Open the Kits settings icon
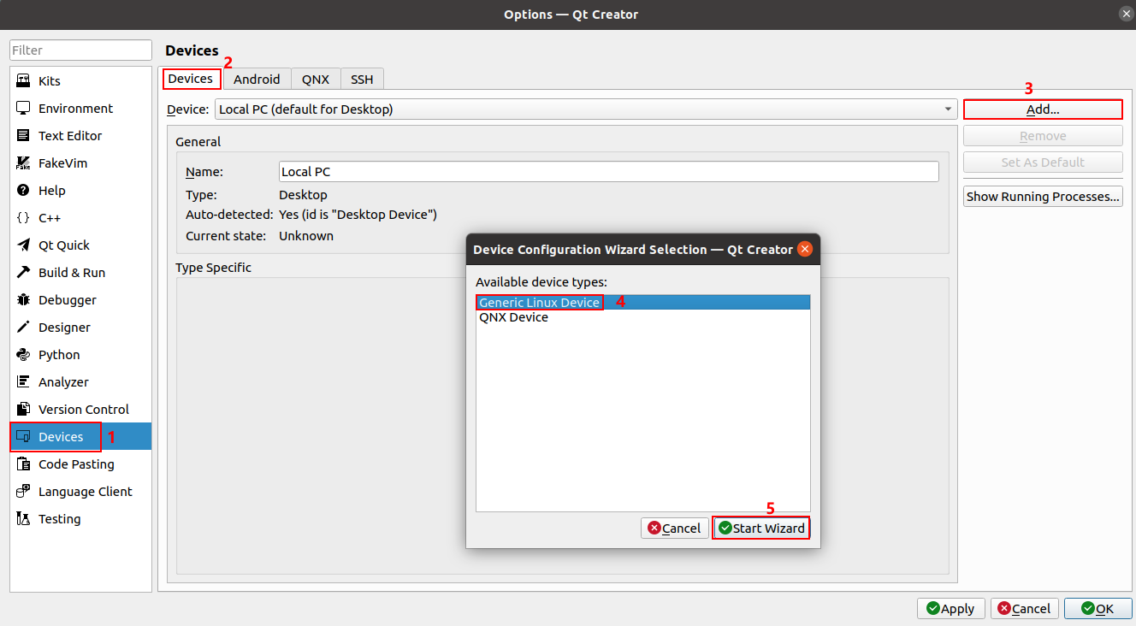 (x=23, y=81)
